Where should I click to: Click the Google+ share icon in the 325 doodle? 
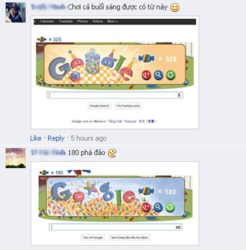click(x=146, y=75)
